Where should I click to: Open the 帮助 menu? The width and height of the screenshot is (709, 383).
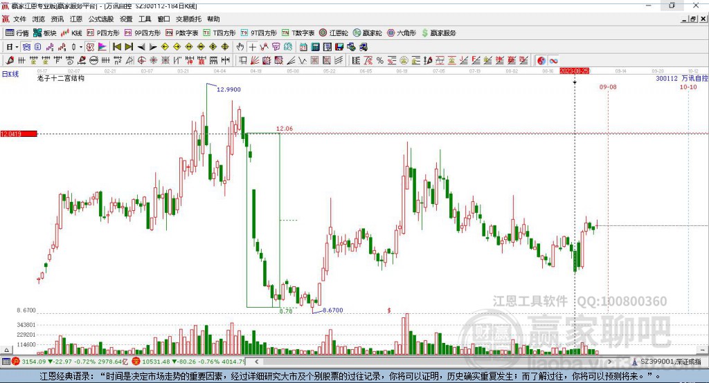click(213, 19)
